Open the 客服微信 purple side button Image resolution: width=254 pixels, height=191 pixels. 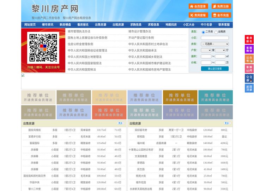(249, 49)
